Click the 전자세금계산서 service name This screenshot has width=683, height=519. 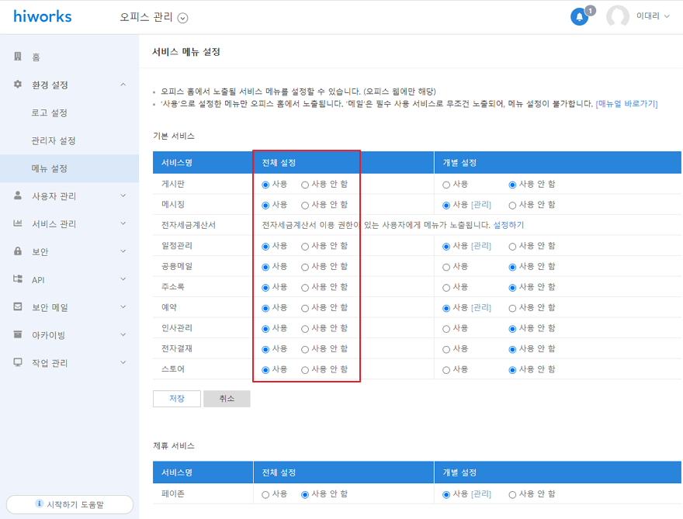(189, 225)
